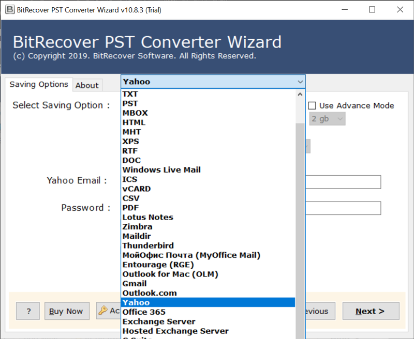Open the 2 gb split size dropdown
The width and height of the screenshot is (414, 339).
point(327,119)
